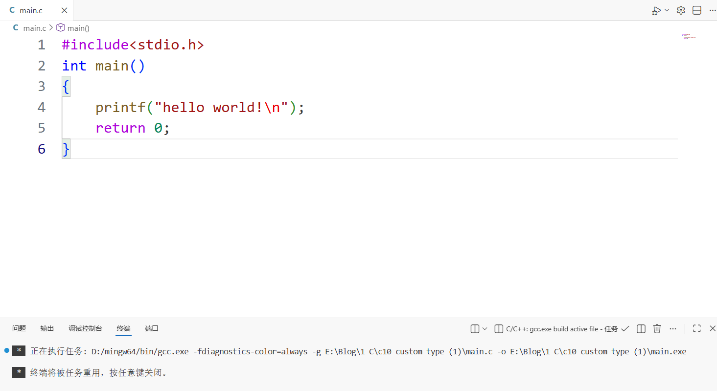Open the terminal panel's ellipsis menu

(x=673, y=328)
